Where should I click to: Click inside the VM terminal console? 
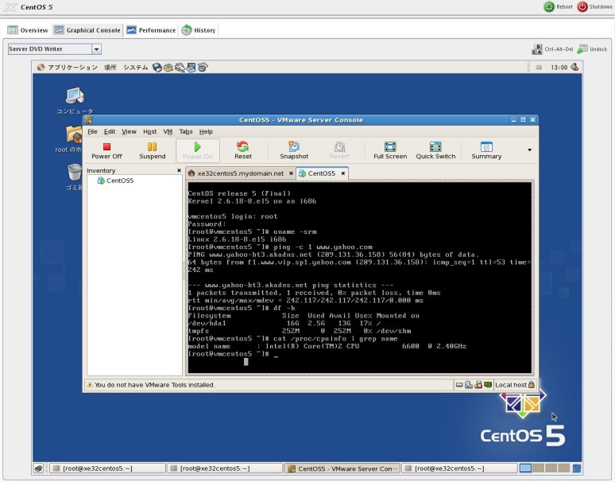(360, 277)
